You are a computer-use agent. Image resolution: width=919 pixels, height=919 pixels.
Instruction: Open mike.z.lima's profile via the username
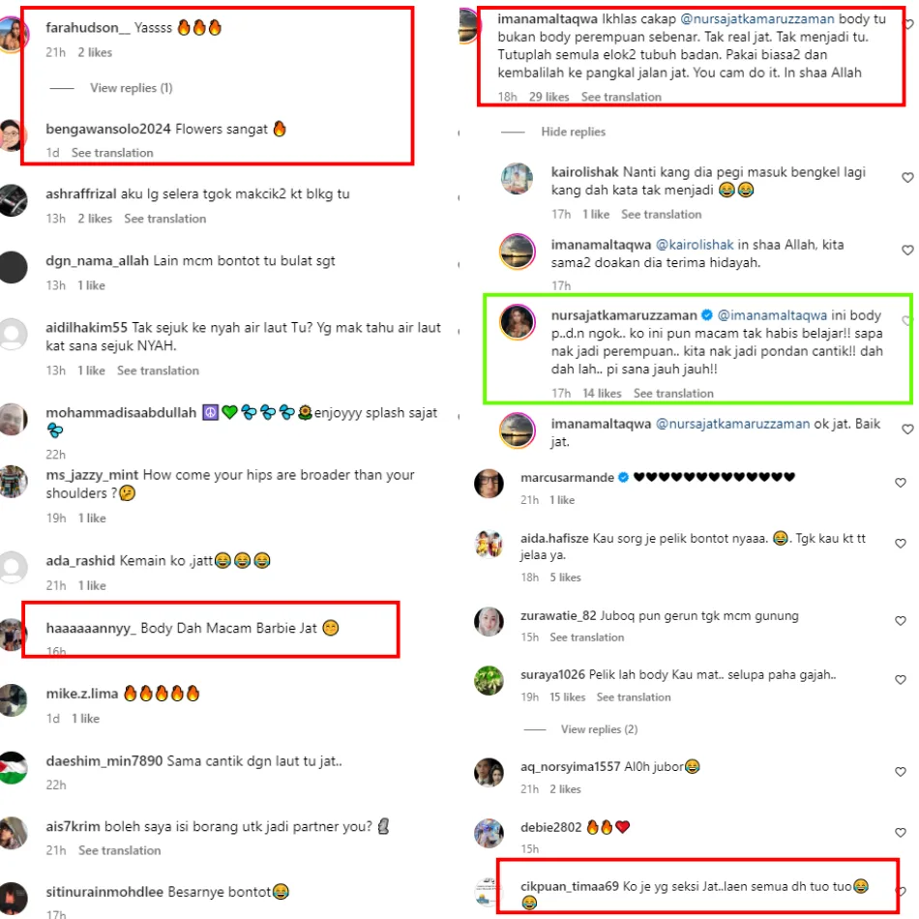(x=82, y=694)
